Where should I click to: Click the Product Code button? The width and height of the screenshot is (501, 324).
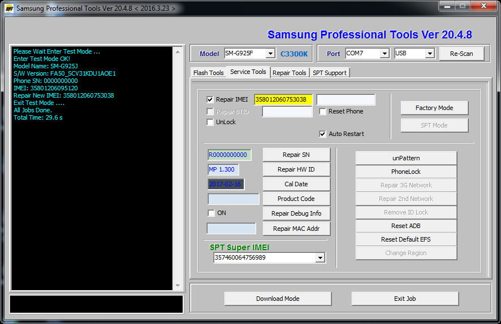pos(296,199)
